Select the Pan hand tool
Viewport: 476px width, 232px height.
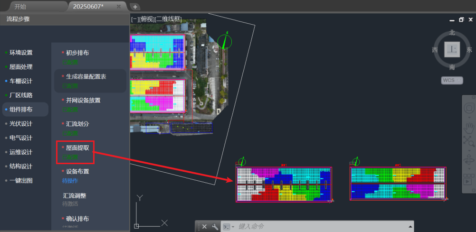(469, 125)
